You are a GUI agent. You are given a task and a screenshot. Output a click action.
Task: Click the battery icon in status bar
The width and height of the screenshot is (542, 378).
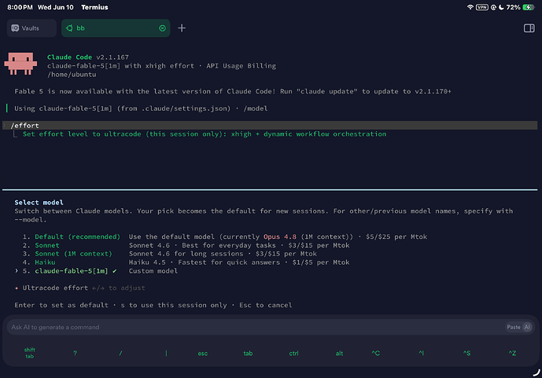(x=529, y=7)
